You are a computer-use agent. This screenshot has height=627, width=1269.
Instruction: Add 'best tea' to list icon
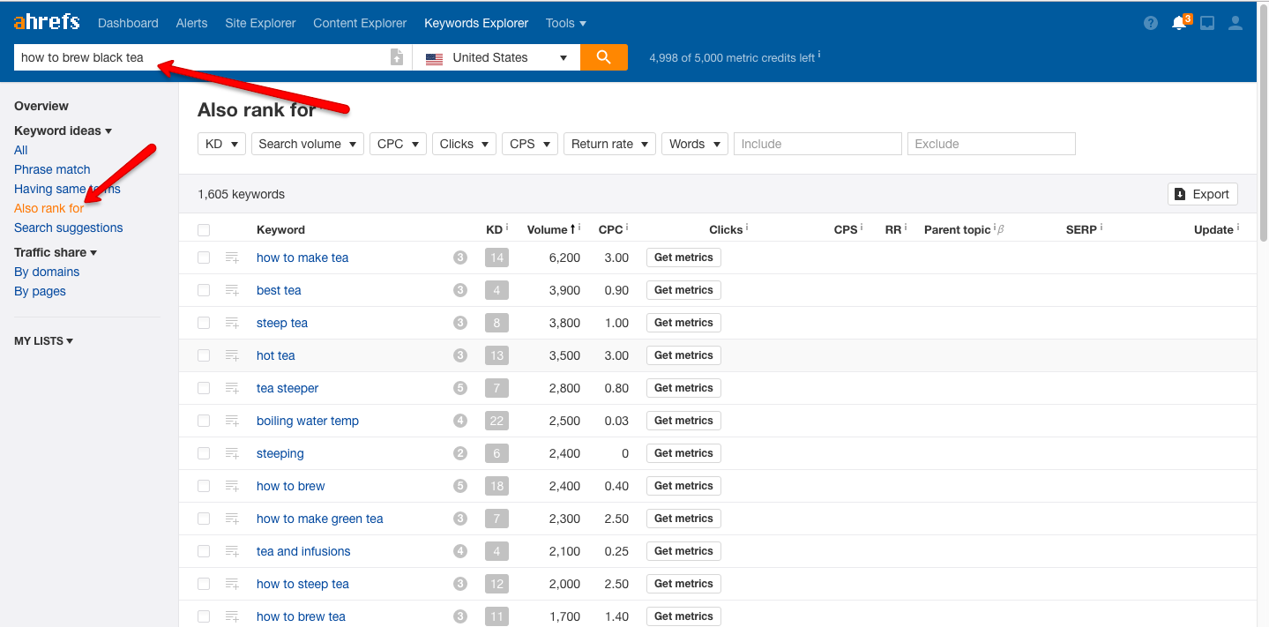coord(232,290)
